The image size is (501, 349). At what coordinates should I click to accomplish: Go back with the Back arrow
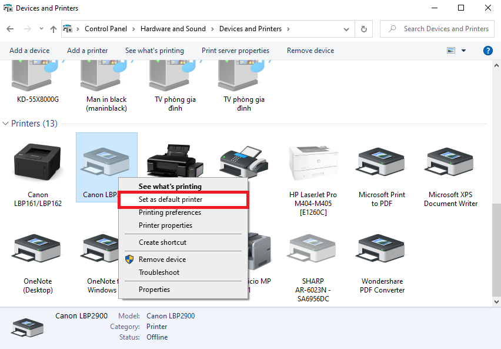click(x=10, y=29)
